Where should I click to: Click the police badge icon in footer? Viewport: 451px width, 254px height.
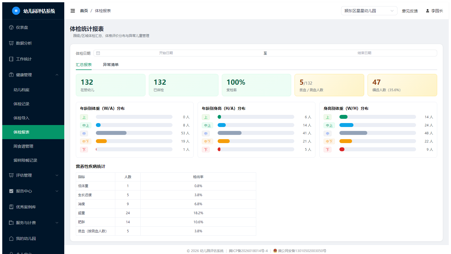[275, 251]
